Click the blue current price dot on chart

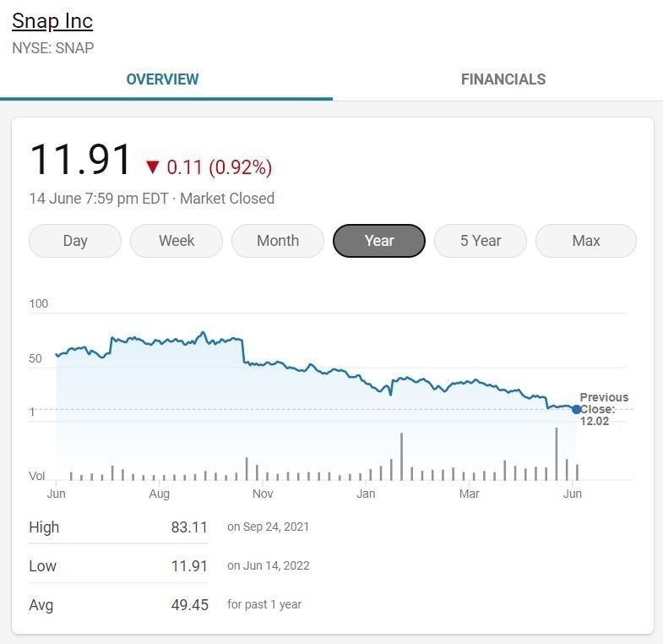coord(576,409)
